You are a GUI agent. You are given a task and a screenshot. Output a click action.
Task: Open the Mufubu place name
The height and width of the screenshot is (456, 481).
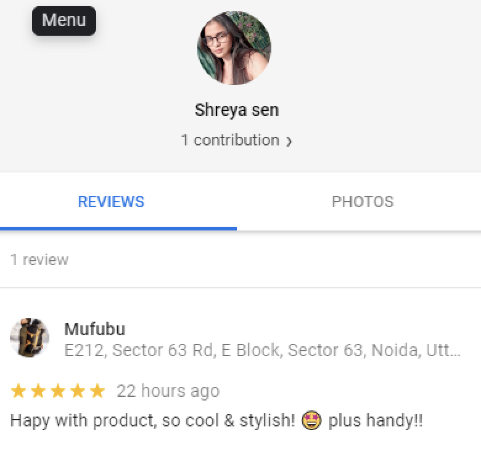(95, 329)
